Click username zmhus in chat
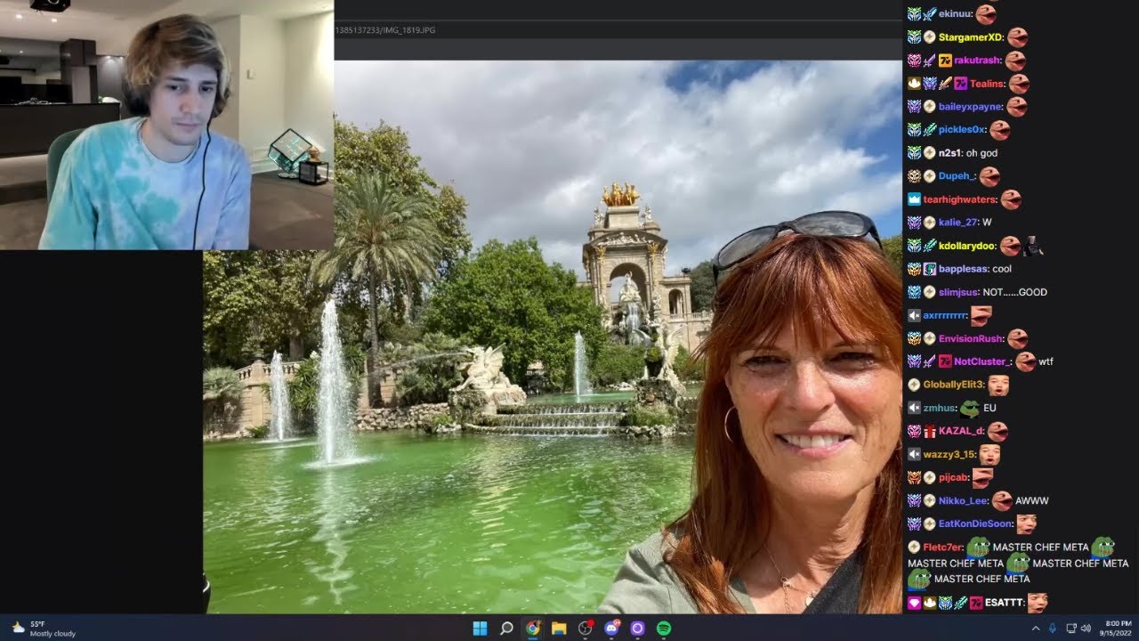This screenshot has width=1139, height=641. (x=939, y=408)
